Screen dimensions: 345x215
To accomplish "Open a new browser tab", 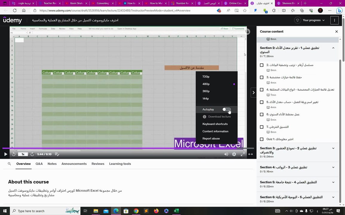I will tap(305, 3).
